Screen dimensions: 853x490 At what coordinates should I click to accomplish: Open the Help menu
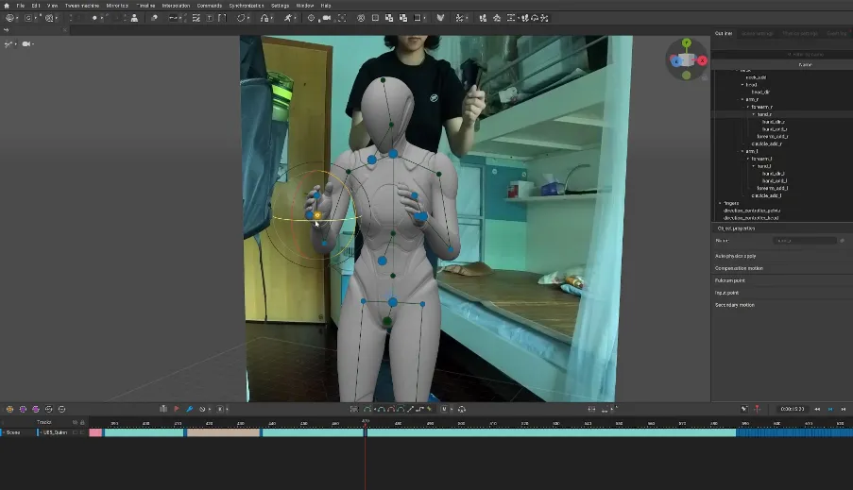click(x=326, y=6)
